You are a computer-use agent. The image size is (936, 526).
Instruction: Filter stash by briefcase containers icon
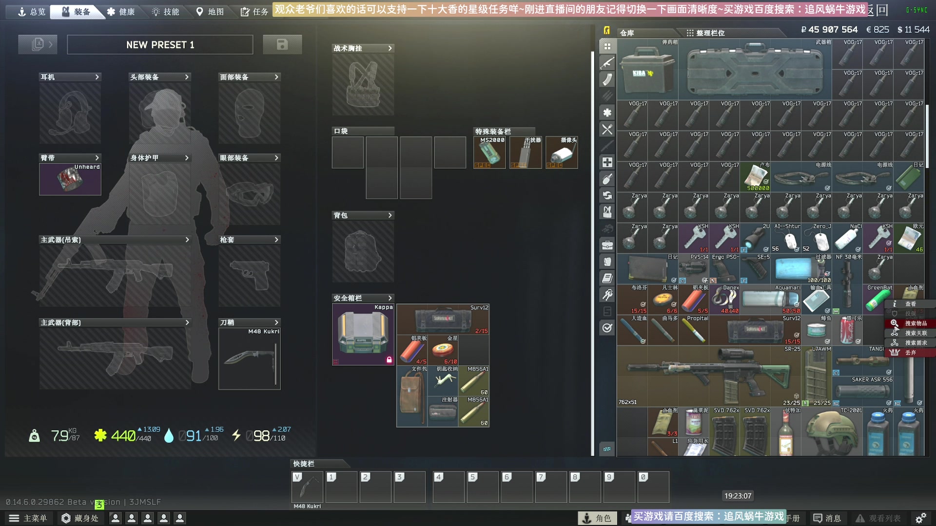point(607,245)
